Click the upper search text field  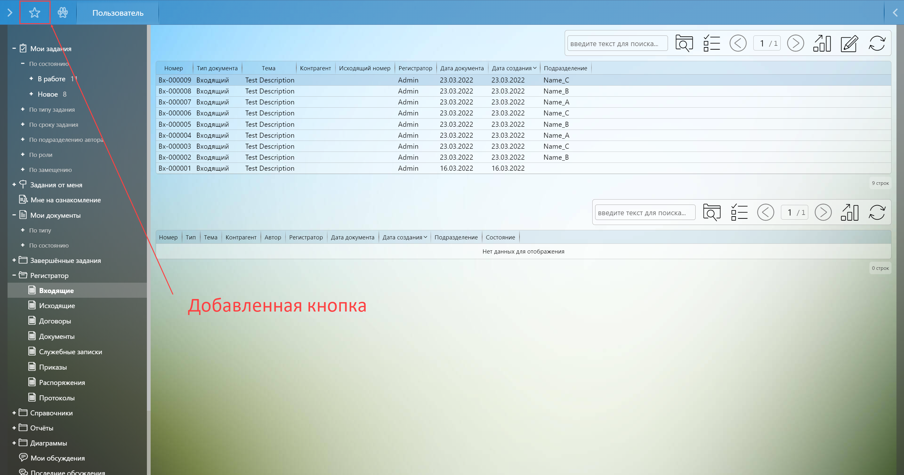(617, 44)
